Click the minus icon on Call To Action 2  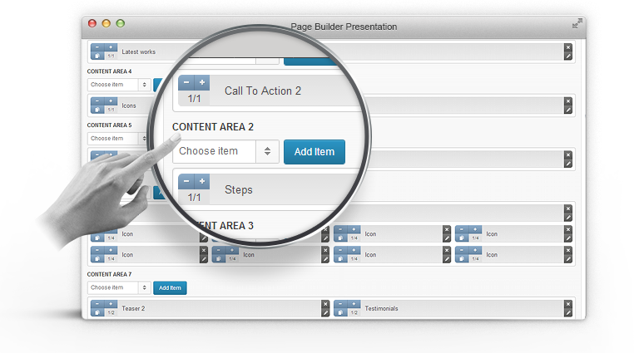[186, 83]
